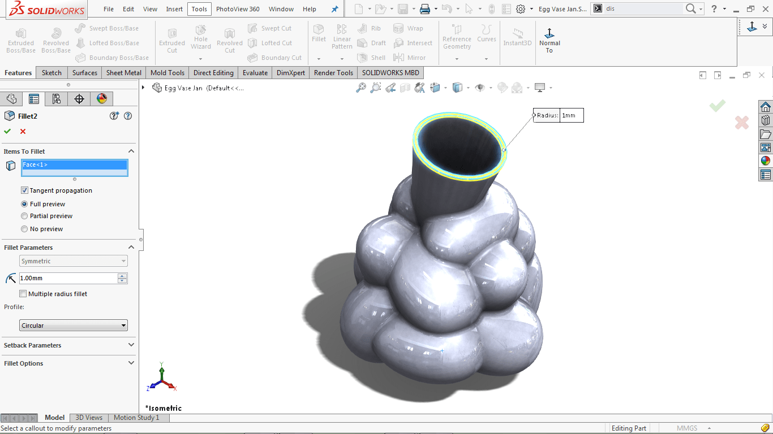Image resolution: width=773 pixels, height=434 pixels.
Task: Select the Extruded Boss/Base tool
Action: pos(20,38)
